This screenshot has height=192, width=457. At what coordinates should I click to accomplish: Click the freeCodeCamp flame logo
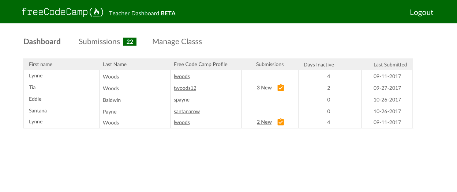63,12
